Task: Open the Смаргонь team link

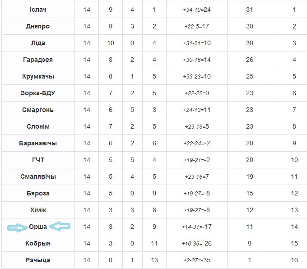Action: pos(38,110)
